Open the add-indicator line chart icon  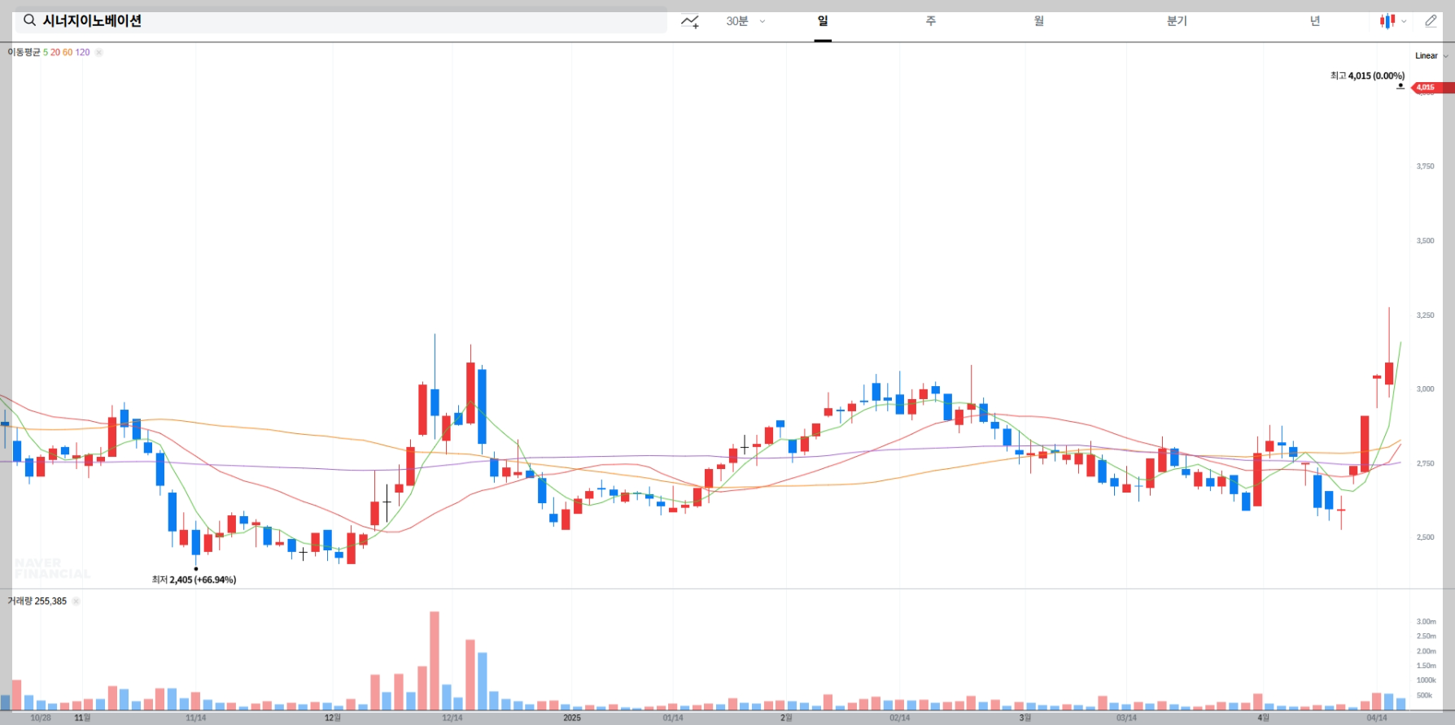click(x=690, y=21)
